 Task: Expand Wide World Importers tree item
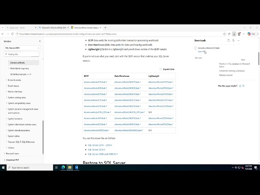(9, 68)
